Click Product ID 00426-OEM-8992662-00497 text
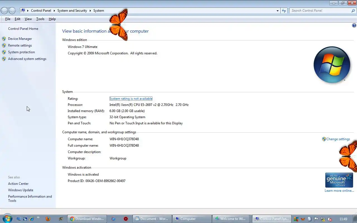This screenshot has height=223, width=357. coord(97,181)
